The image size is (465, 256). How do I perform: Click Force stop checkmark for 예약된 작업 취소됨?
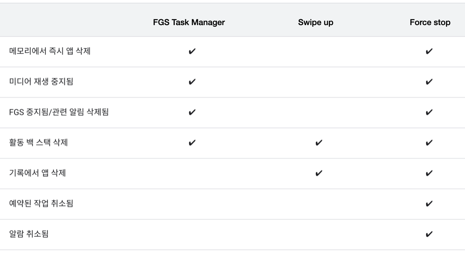tap(429, 203)
